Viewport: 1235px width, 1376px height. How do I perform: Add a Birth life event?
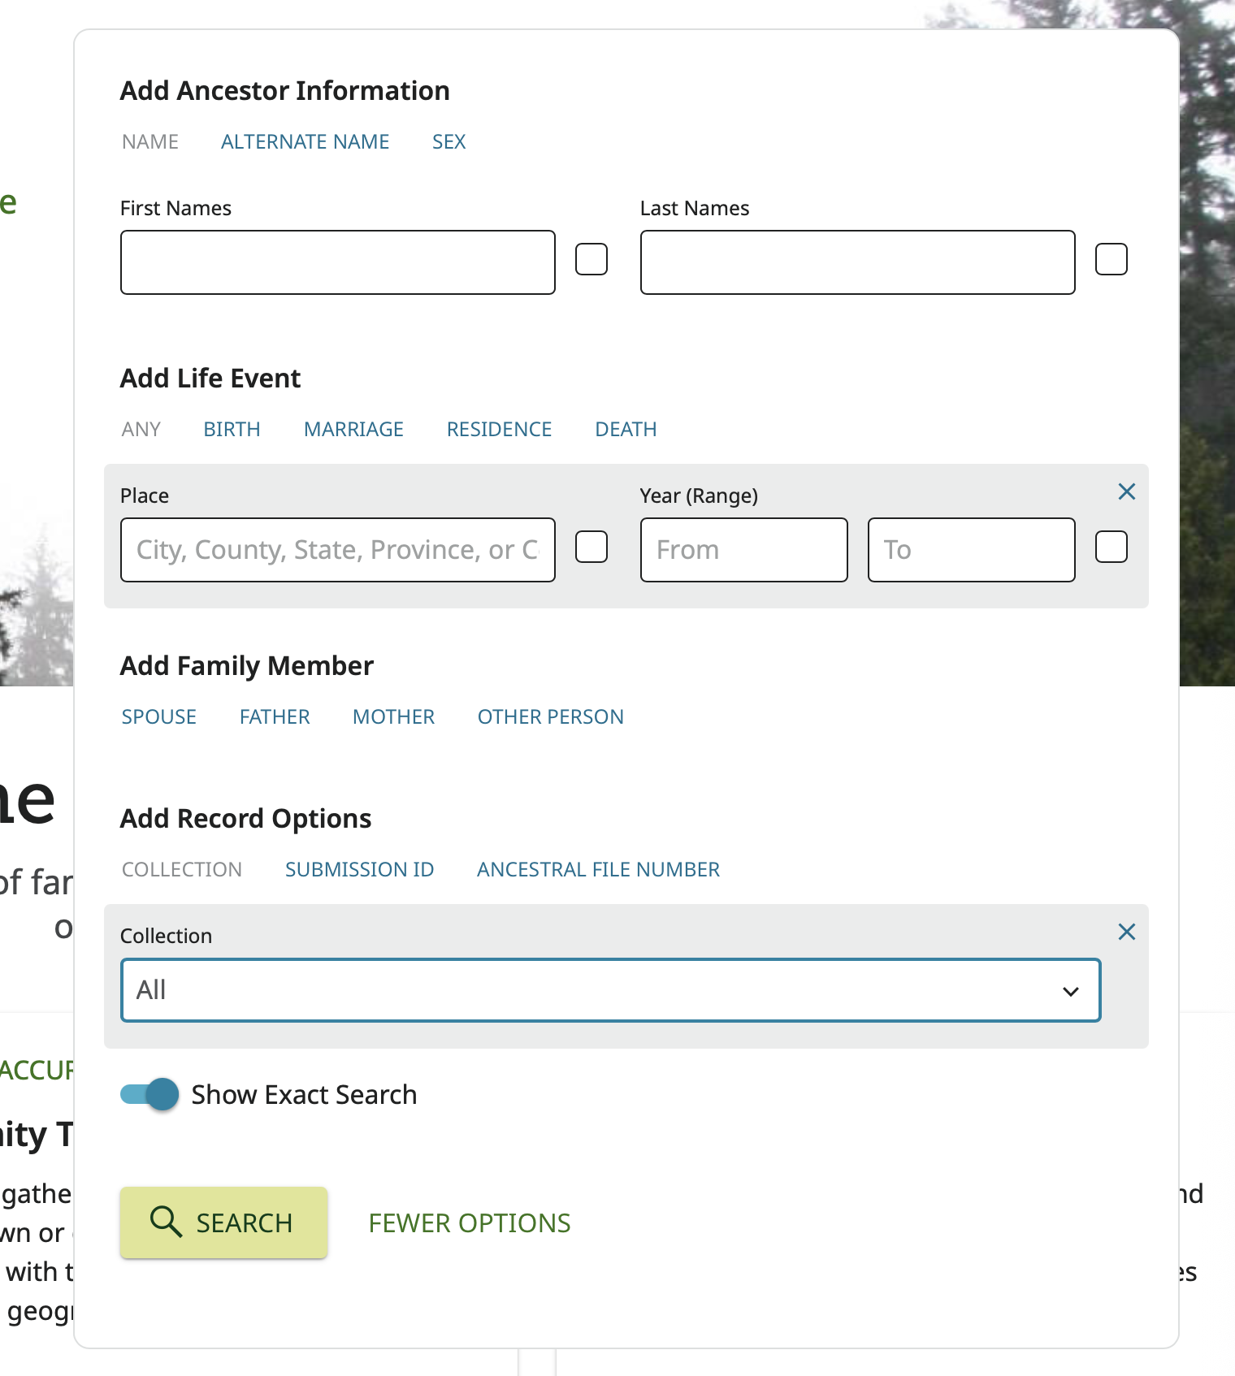(x=232, y=430)
